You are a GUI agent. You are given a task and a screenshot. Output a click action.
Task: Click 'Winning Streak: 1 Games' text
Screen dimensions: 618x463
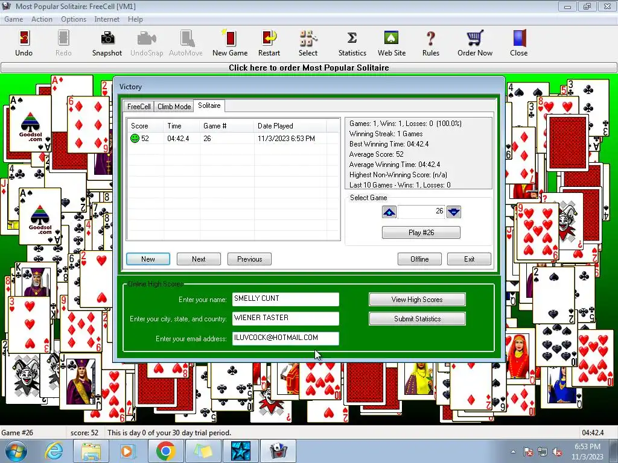pyautogui.click(x=386, y=134)
